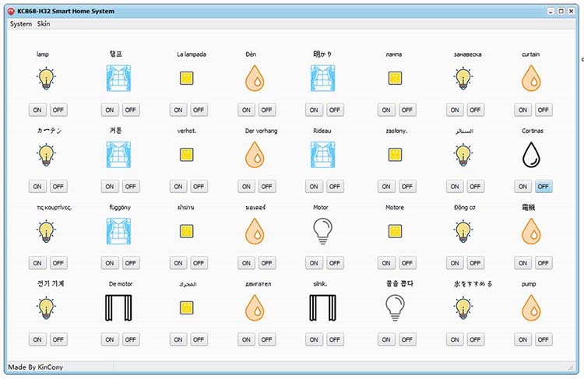Click the black curtain icon under 'De motor'
Viewport: 584px width, 379px height.
pyautogui.click(x=119, y=307)
